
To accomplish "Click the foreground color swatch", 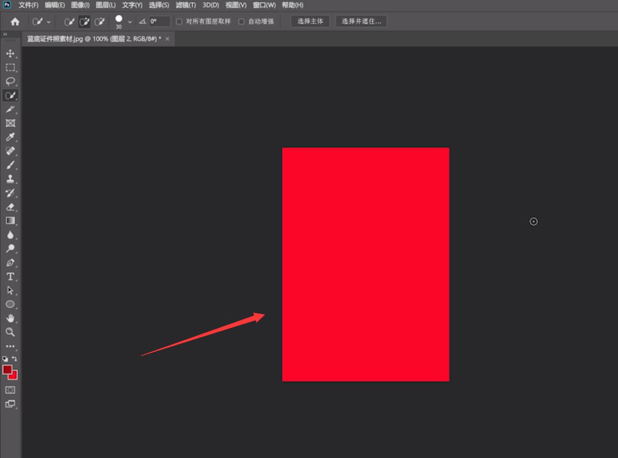I will coord(7,370).
